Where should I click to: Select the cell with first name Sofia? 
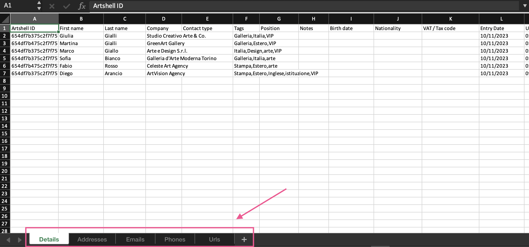[81, 58]
